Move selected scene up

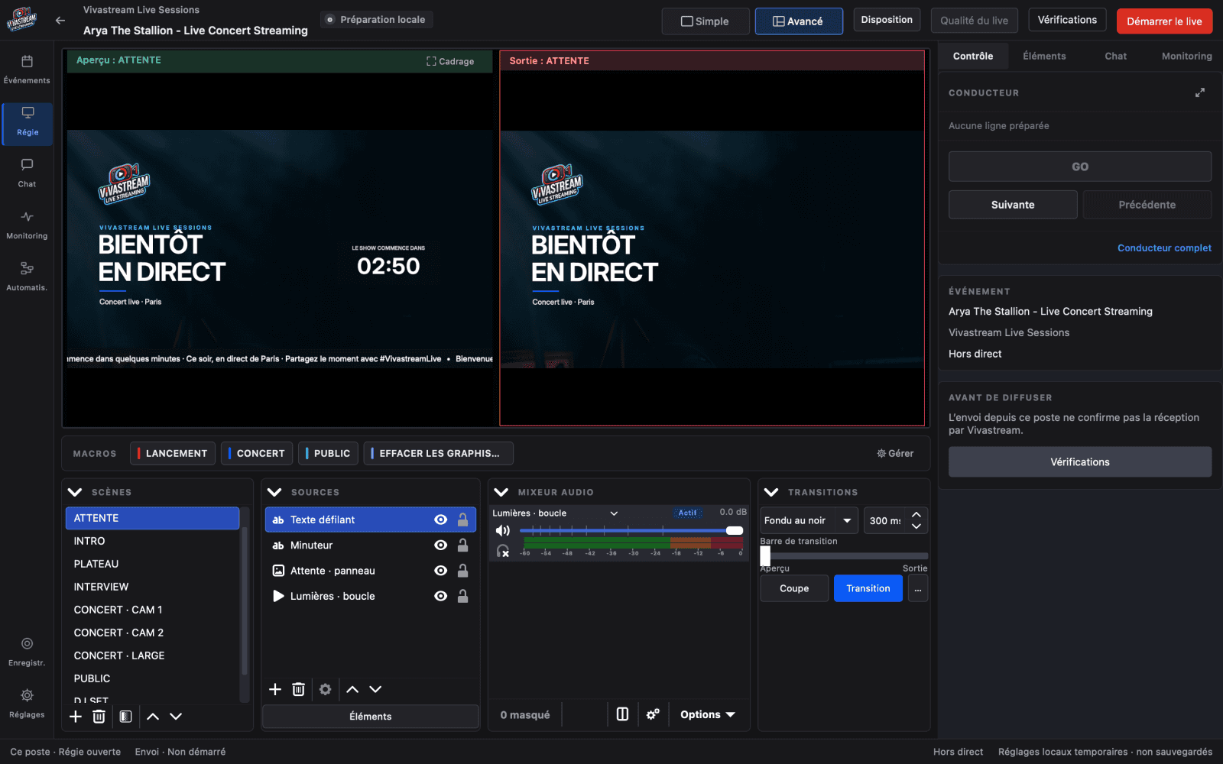click(x=153, y=717)
